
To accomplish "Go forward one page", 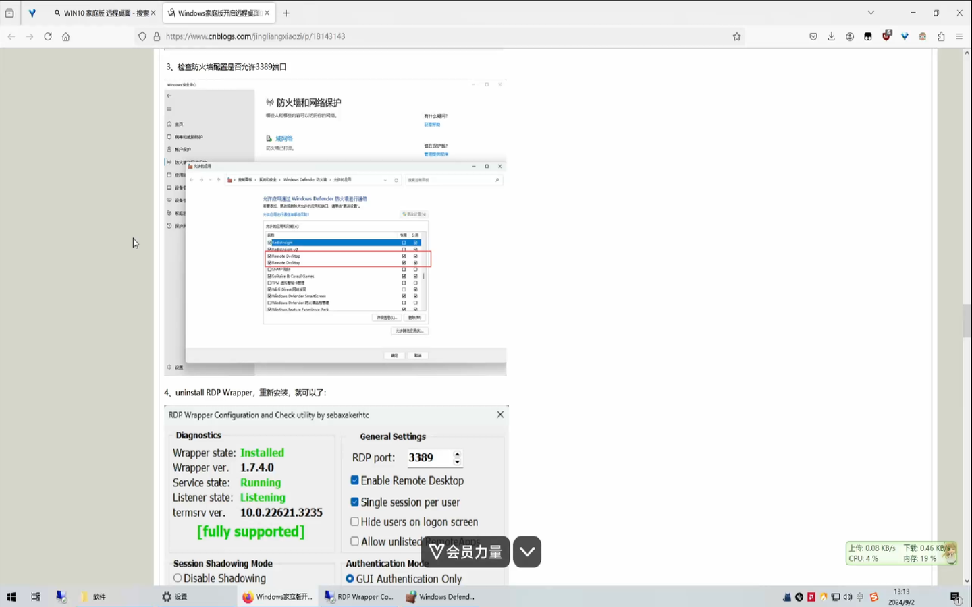I will tap(30, 36).
